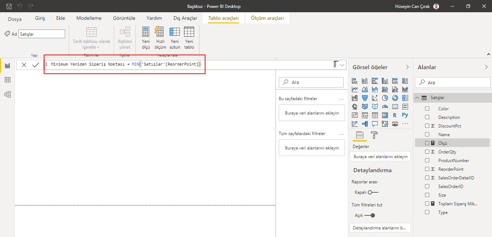Screen dimensions: 492x237
Task: Open the Ölçüm araçları tab
Action: coord(267,18)
